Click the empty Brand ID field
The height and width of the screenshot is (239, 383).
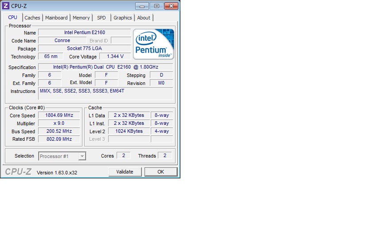click(121, 40)
